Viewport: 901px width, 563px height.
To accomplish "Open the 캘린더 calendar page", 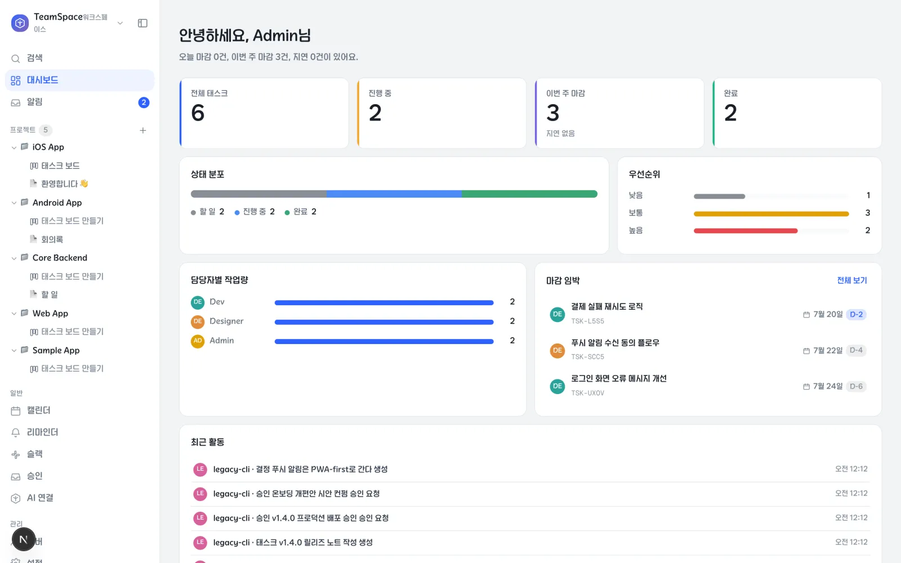I will pos(79,410).
